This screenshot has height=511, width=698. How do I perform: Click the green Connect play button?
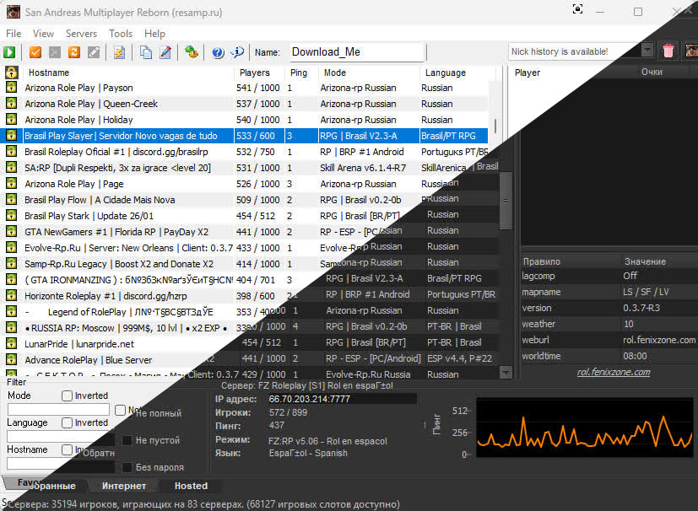pos(10,52)
